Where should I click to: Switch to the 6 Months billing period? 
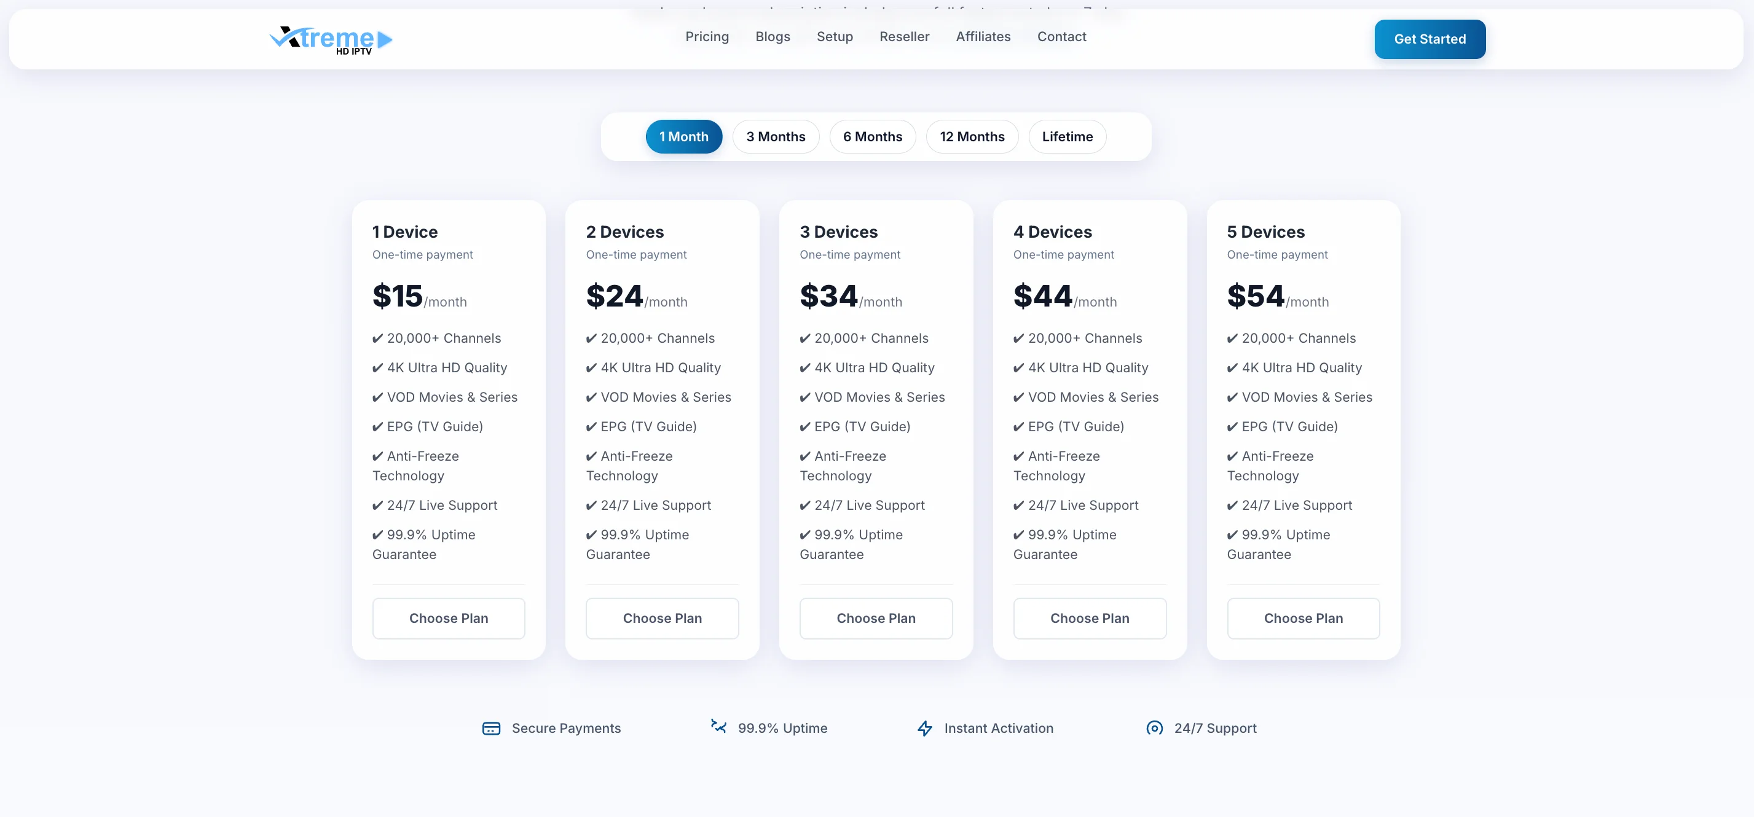click(x=871, y=137)
